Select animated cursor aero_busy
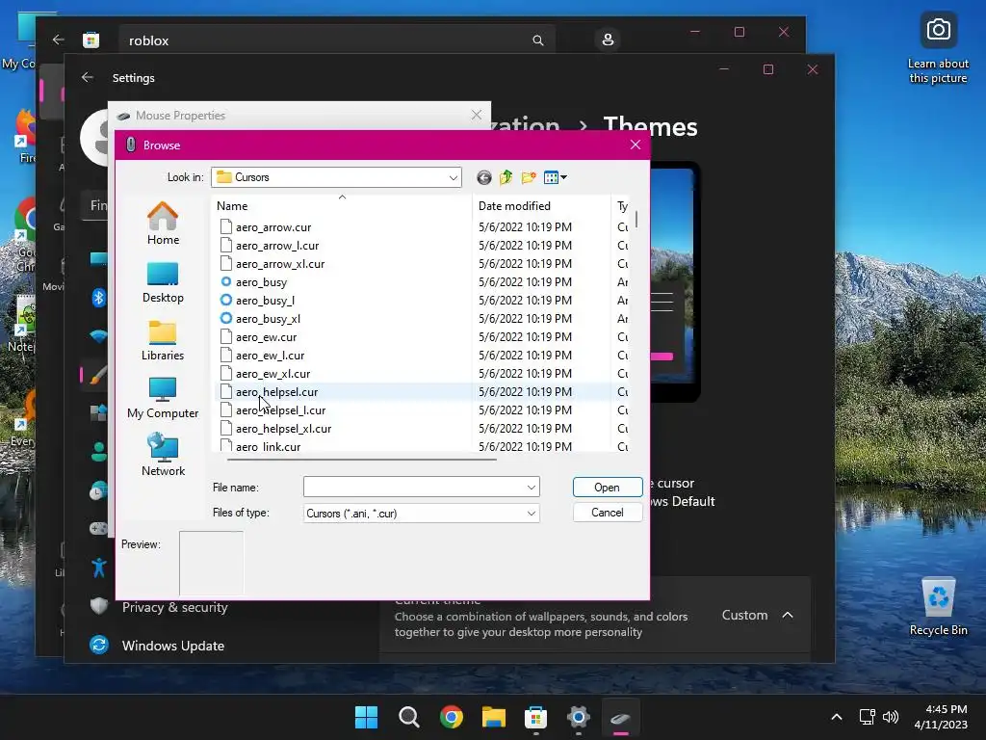Screen dimensions: 986x740 (x=261, y=282)
